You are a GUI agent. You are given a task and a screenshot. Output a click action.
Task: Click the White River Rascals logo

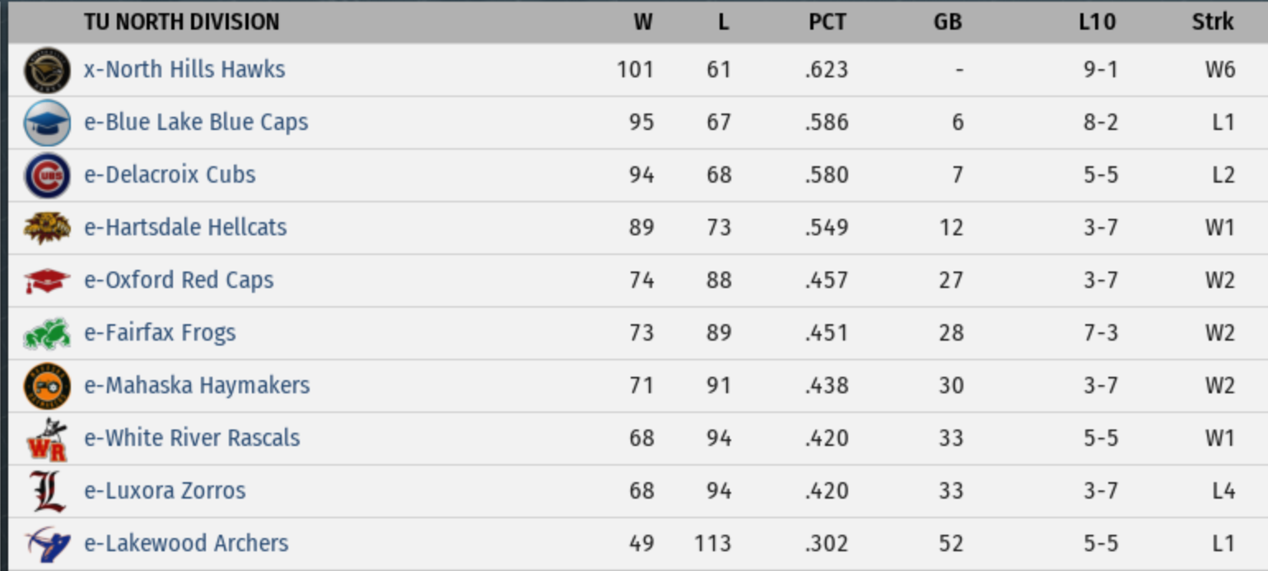(x=47, y=439)
